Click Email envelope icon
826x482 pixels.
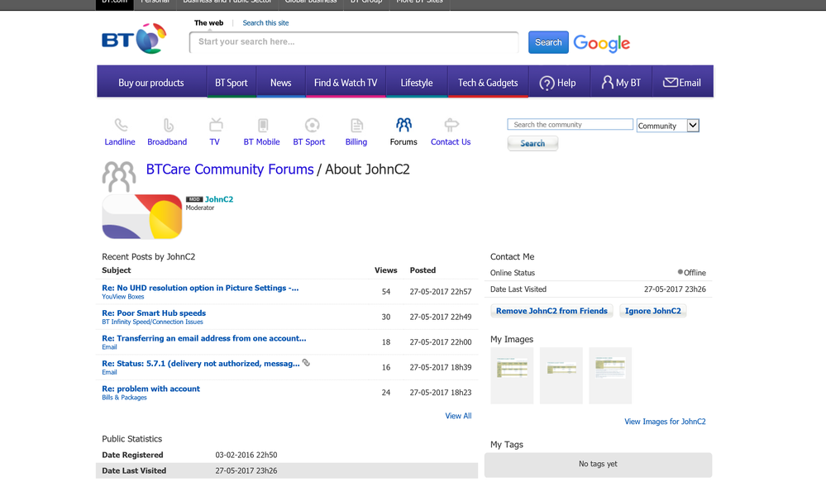coord(670,82)
